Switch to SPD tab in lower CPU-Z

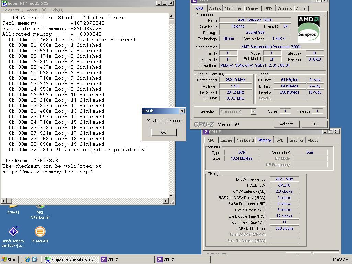point(280,140)
